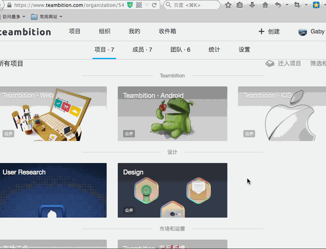Viewport: 326px width, 249px height.
Task: Open Gaby's user avatar menu
Action: pos(303,32)
